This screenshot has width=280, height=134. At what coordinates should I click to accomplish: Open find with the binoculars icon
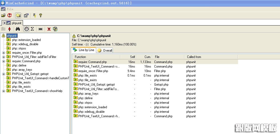point(18,29)
